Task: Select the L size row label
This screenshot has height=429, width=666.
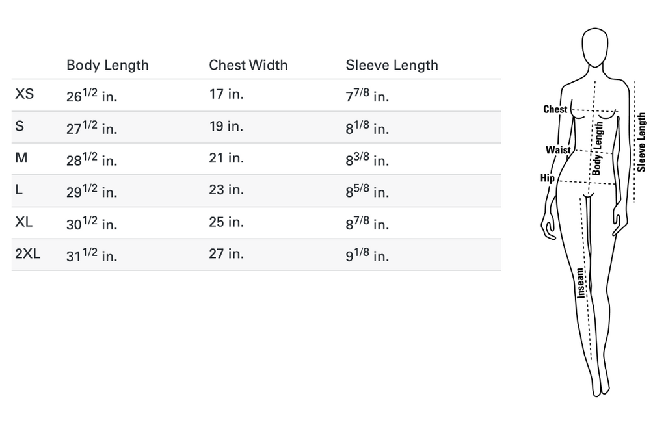Action: 19,190
